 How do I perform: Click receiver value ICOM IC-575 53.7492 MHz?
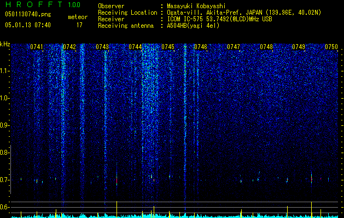coord(219,19)
